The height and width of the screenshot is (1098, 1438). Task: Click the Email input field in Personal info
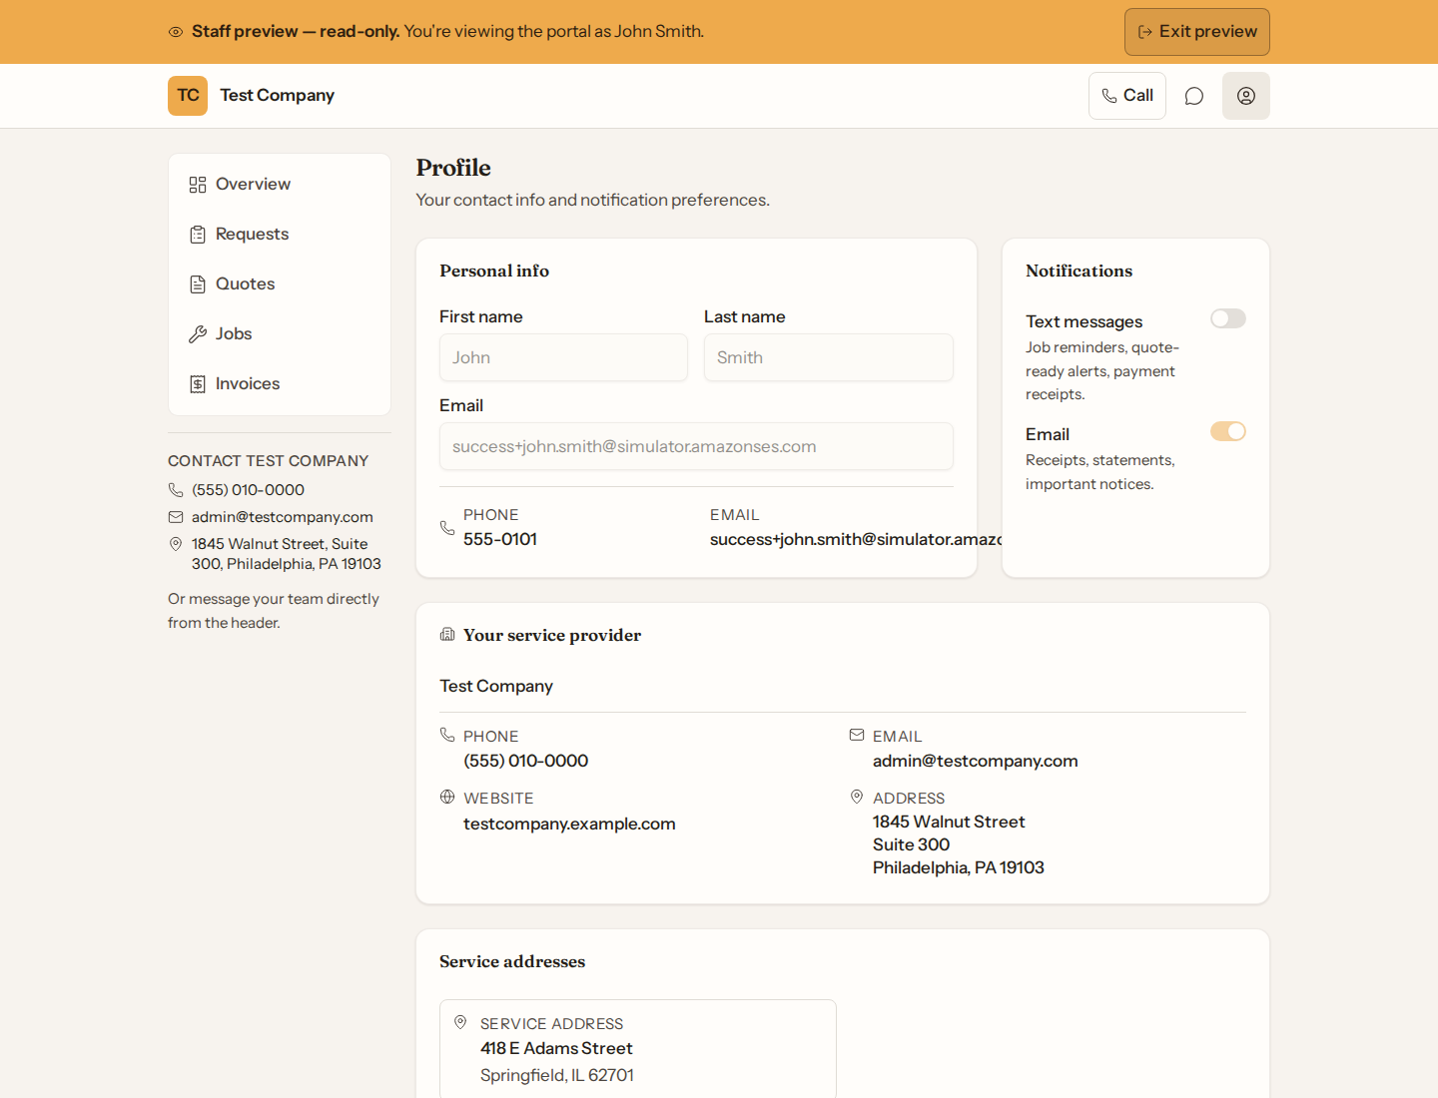(696, 446)
